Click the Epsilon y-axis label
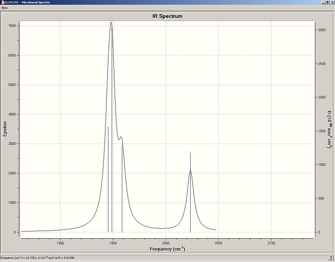 [5, 129]
